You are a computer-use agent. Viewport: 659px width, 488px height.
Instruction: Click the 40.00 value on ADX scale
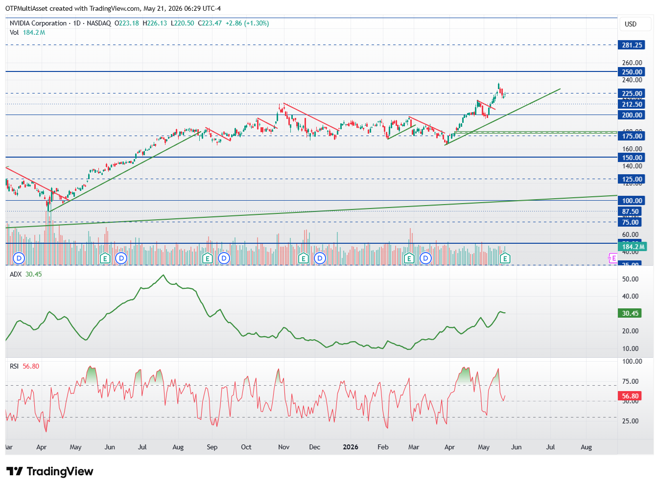tap(630, 296)
